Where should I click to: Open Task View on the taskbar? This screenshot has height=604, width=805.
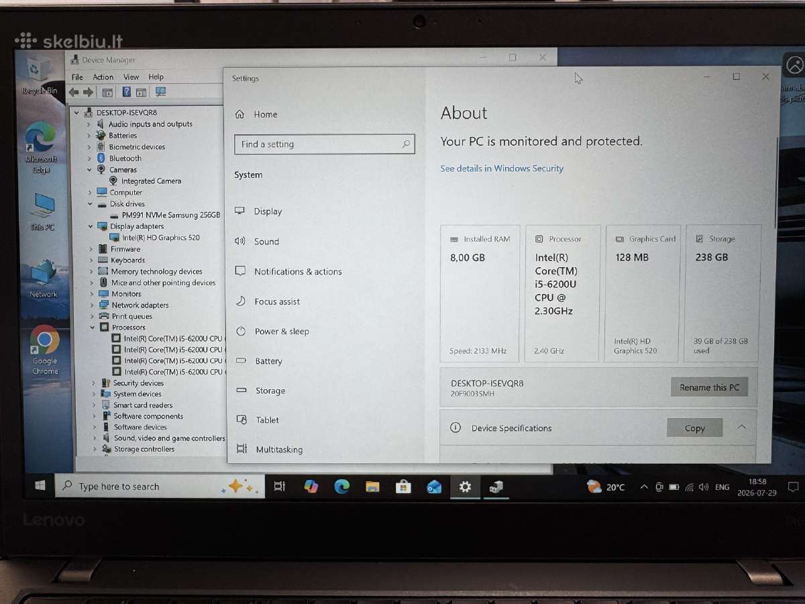pyautogui.click(x=280, y=487)
